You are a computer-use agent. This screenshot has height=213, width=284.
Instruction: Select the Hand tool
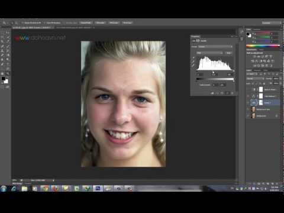(x=3, y=73)
